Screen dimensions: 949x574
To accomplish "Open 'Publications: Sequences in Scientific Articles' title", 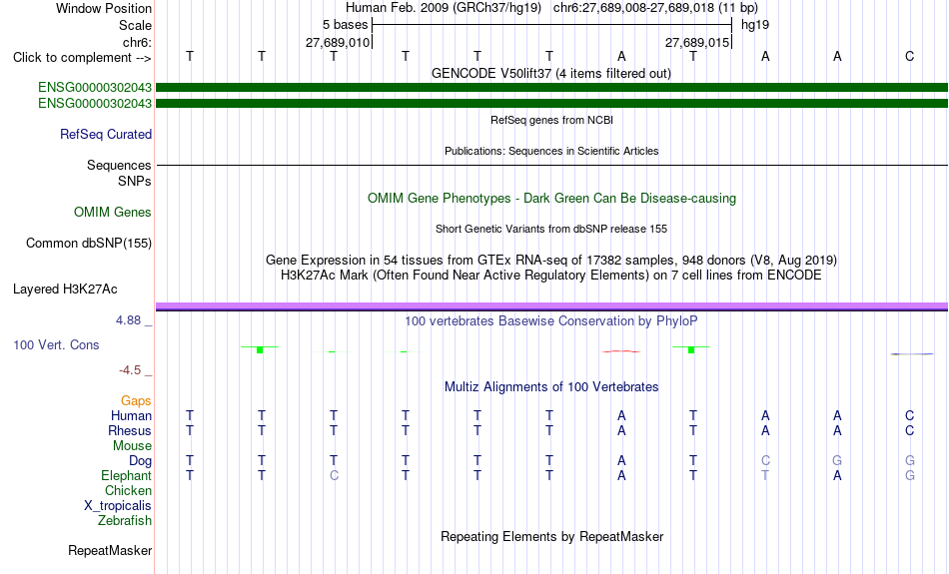I will point(551,151).
